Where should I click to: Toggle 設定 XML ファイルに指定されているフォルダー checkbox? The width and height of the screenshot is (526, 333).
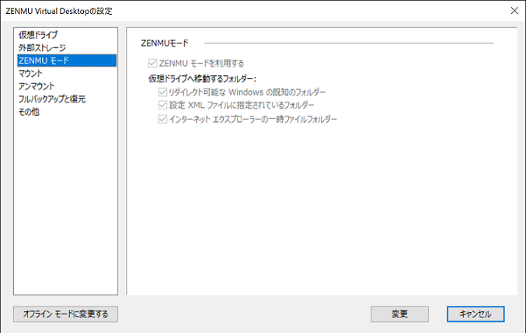pos(162,106)
